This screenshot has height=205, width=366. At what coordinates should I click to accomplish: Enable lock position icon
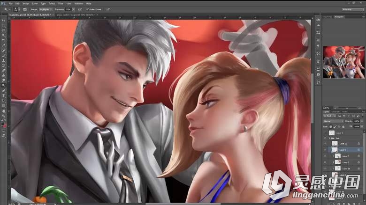tap(339, 126)
